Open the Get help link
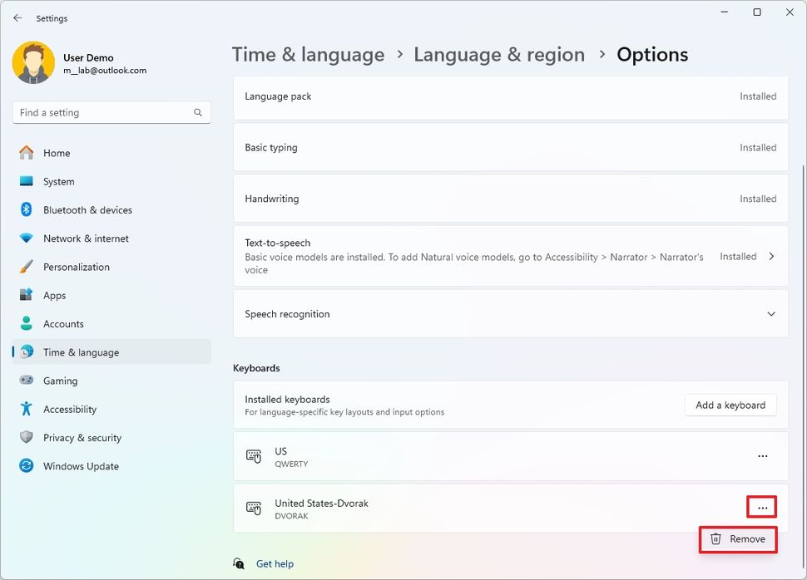Image resolution: width=807 pixels, height=580 pixels. point(275,563)
